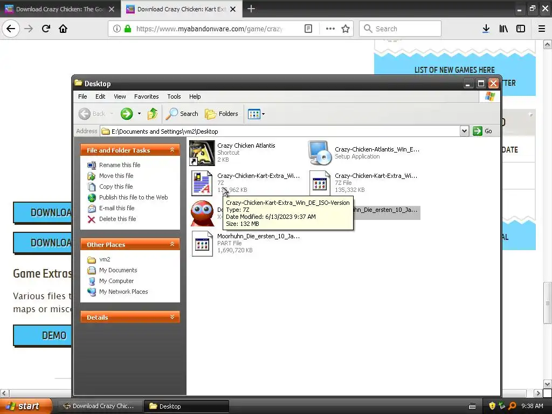Screen dimensions: 552x414
Task: Select Crazy Chicken Atlantis shortcut icon
Action: tap(202, 153)
